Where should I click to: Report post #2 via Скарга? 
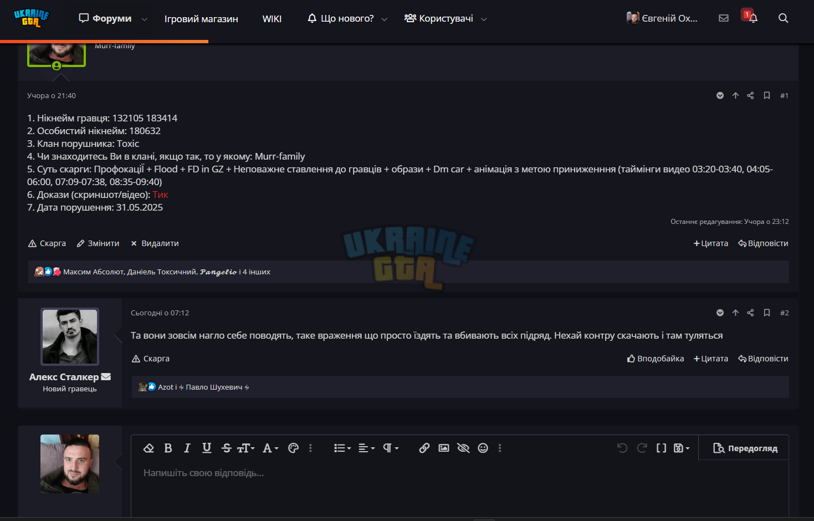pyautogui.click(x=151, y=359)
